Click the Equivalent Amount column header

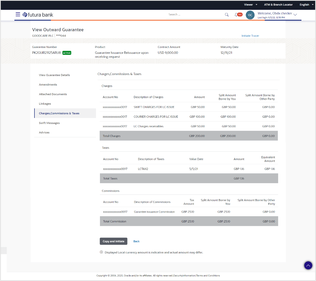pyautogui.click(x=268, y=159)
